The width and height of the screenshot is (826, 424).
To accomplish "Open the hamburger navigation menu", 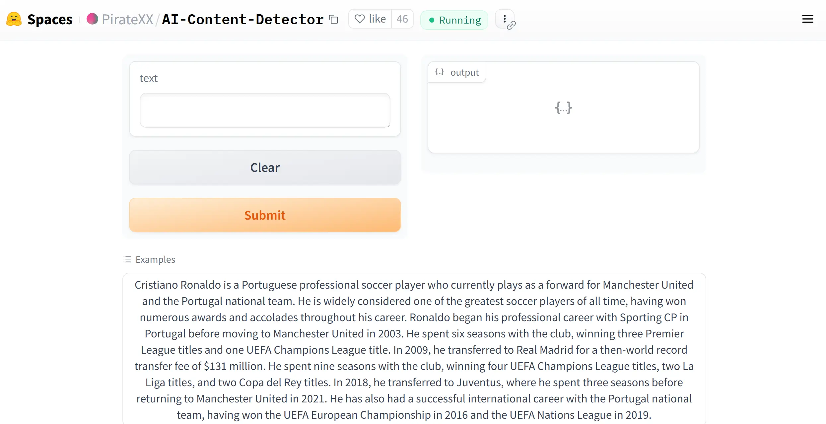I will 807,19.
